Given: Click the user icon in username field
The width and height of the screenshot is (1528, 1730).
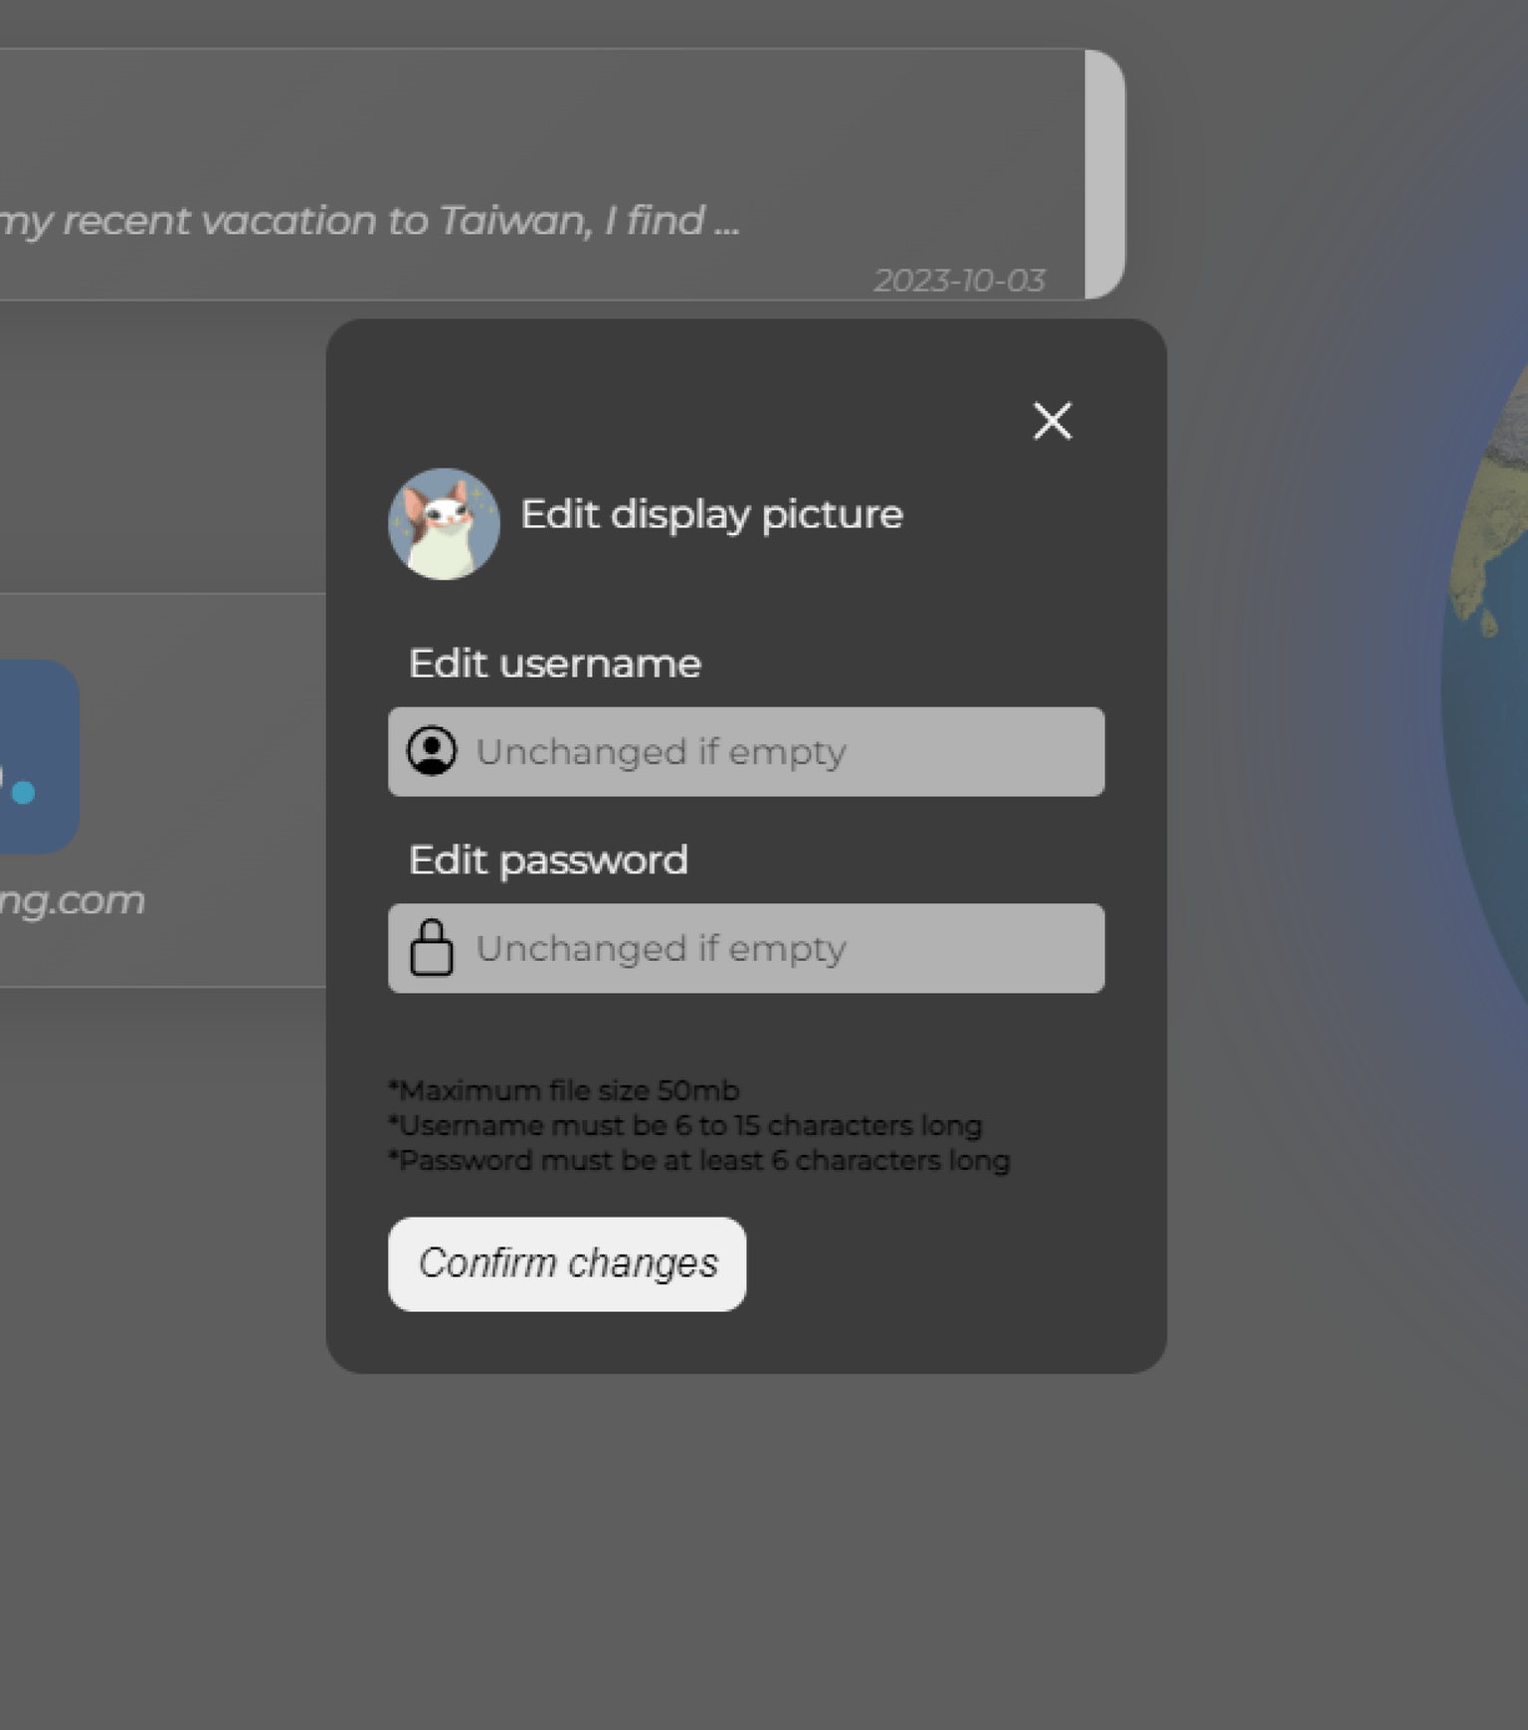Looking at the screenshot, I should [432, 751].
